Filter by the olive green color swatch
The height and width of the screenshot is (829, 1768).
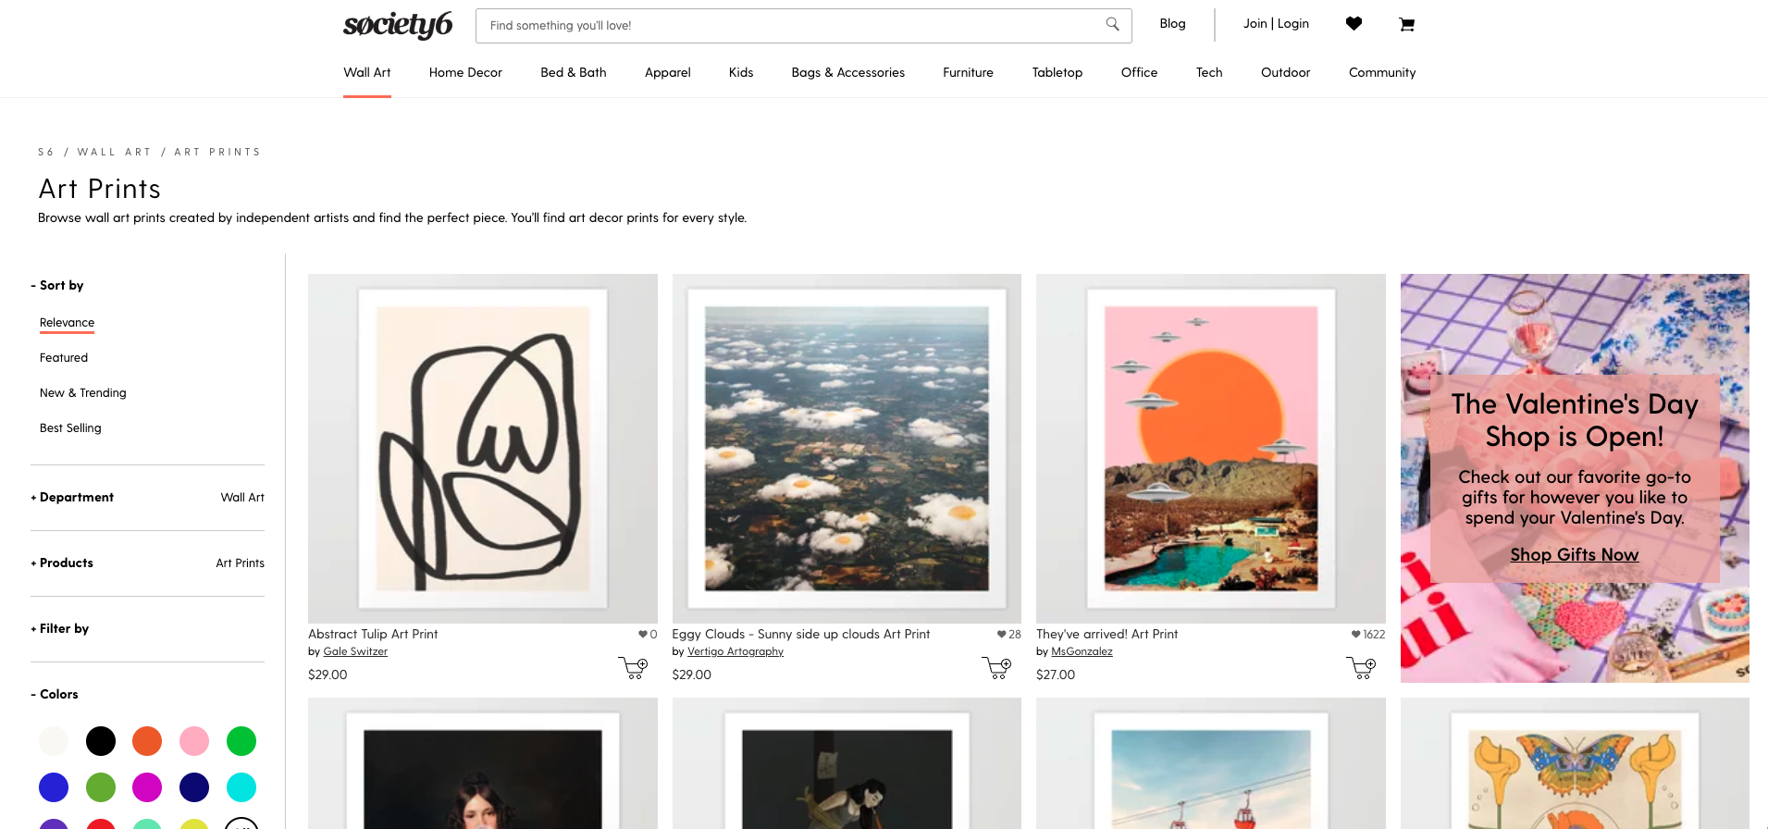[101, 787]
